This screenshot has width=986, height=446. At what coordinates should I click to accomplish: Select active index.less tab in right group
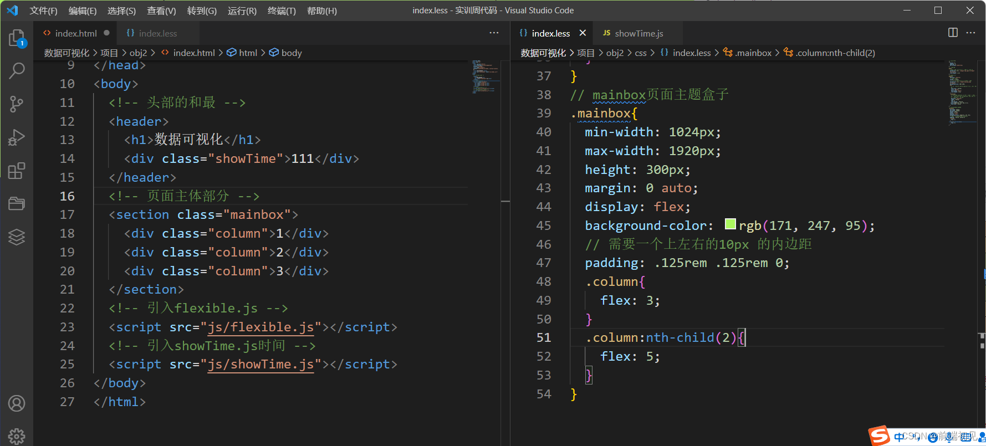550,33
